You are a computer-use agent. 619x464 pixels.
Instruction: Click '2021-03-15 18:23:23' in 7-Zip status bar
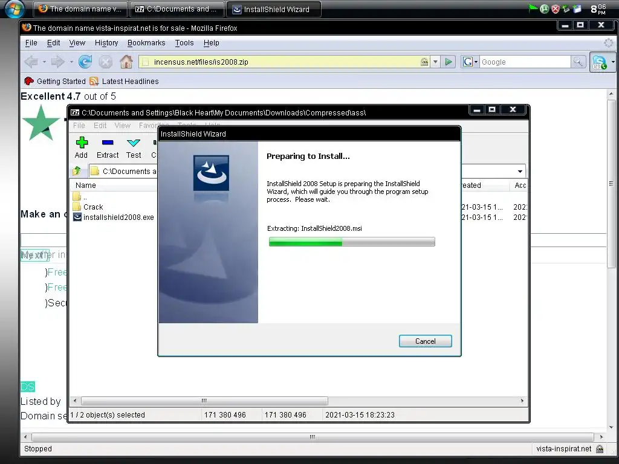(x=360, y=414)
